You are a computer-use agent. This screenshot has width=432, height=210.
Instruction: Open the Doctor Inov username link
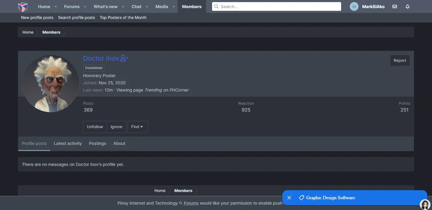[101, 58]
